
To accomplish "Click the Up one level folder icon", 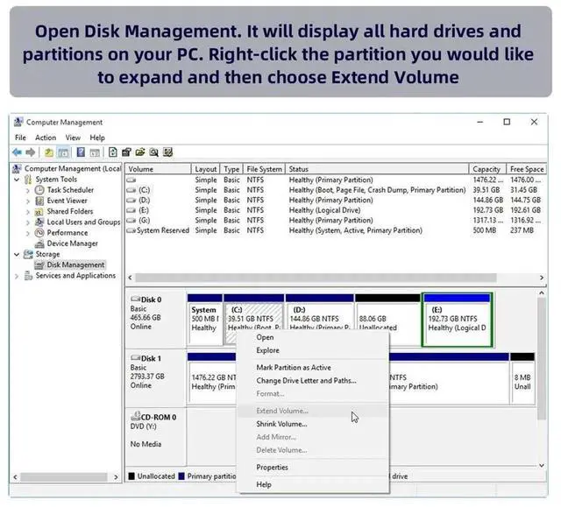I will point(49,151).
